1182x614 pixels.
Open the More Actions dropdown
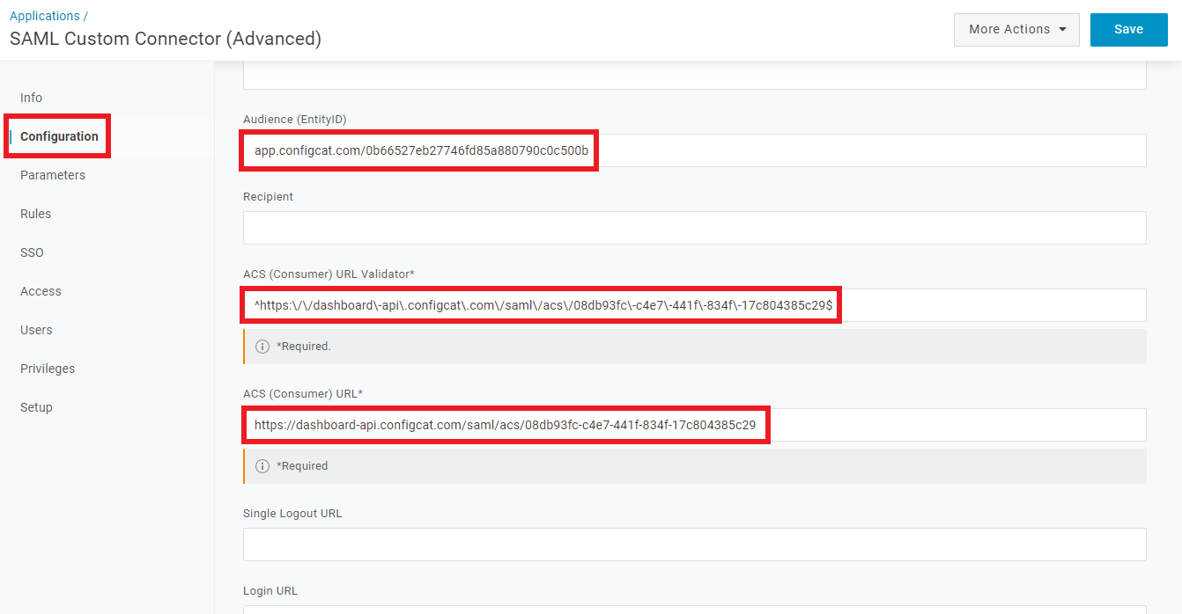pos(1016,29)
